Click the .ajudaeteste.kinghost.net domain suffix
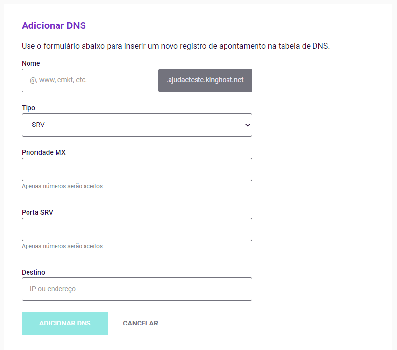The image size is (397, 350). [x=205, y=80]
